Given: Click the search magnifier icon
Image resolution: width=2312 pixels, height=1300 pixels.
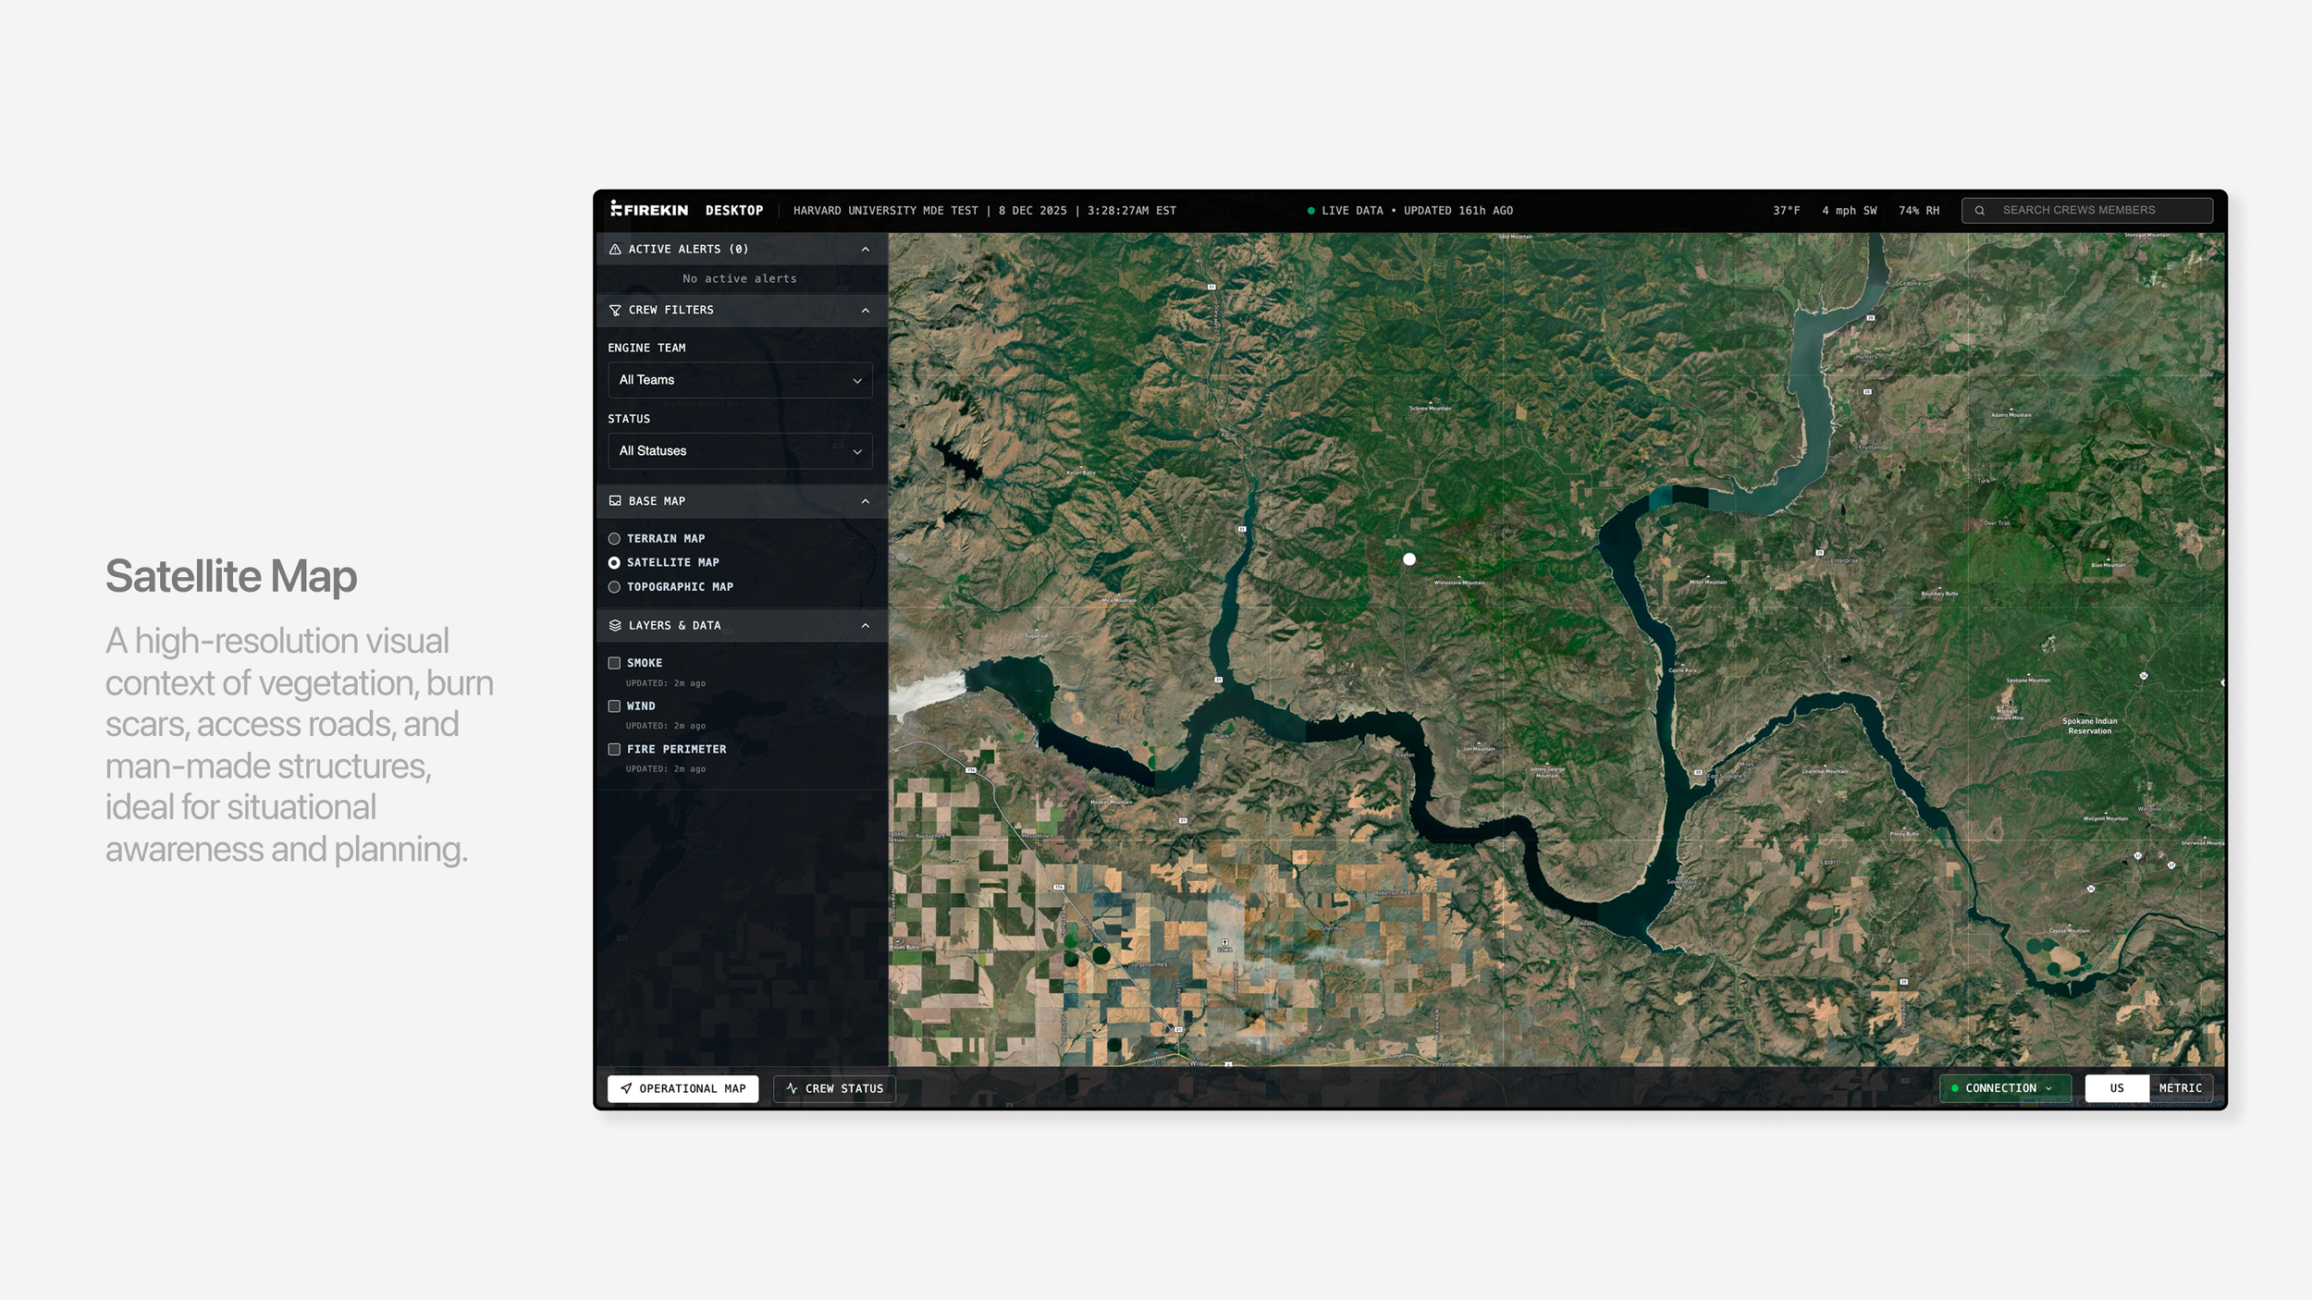Looking at the screenshot, I should pyautogui.click(x=1979, y=210).
